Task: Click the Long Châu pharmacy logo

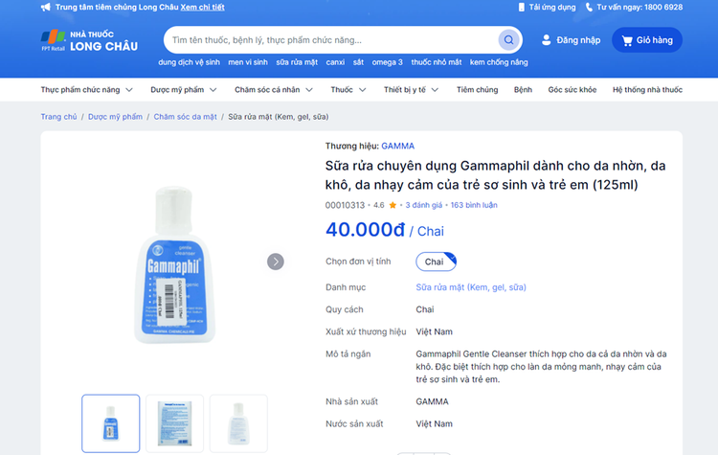Action: click(x=89, y=40)
